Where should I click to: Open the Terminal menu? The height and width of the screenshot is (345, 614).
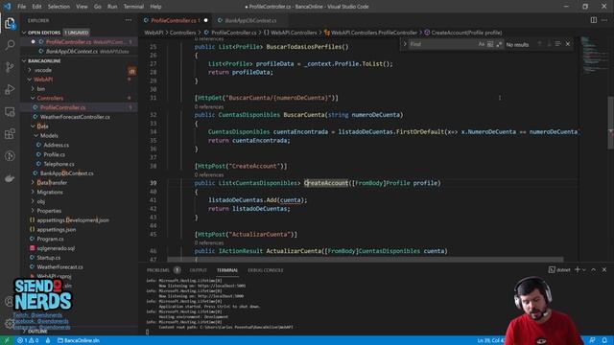(133, 7)
